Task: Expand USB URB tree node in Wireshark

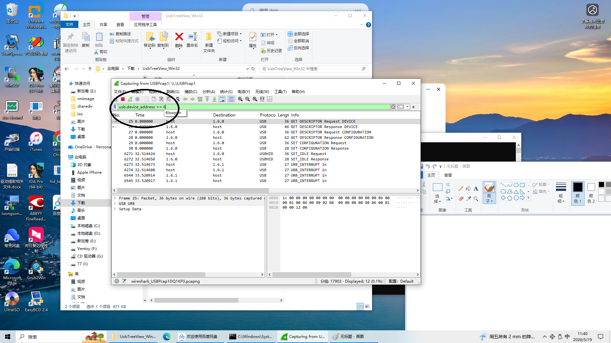Action: tap(115, 204)
